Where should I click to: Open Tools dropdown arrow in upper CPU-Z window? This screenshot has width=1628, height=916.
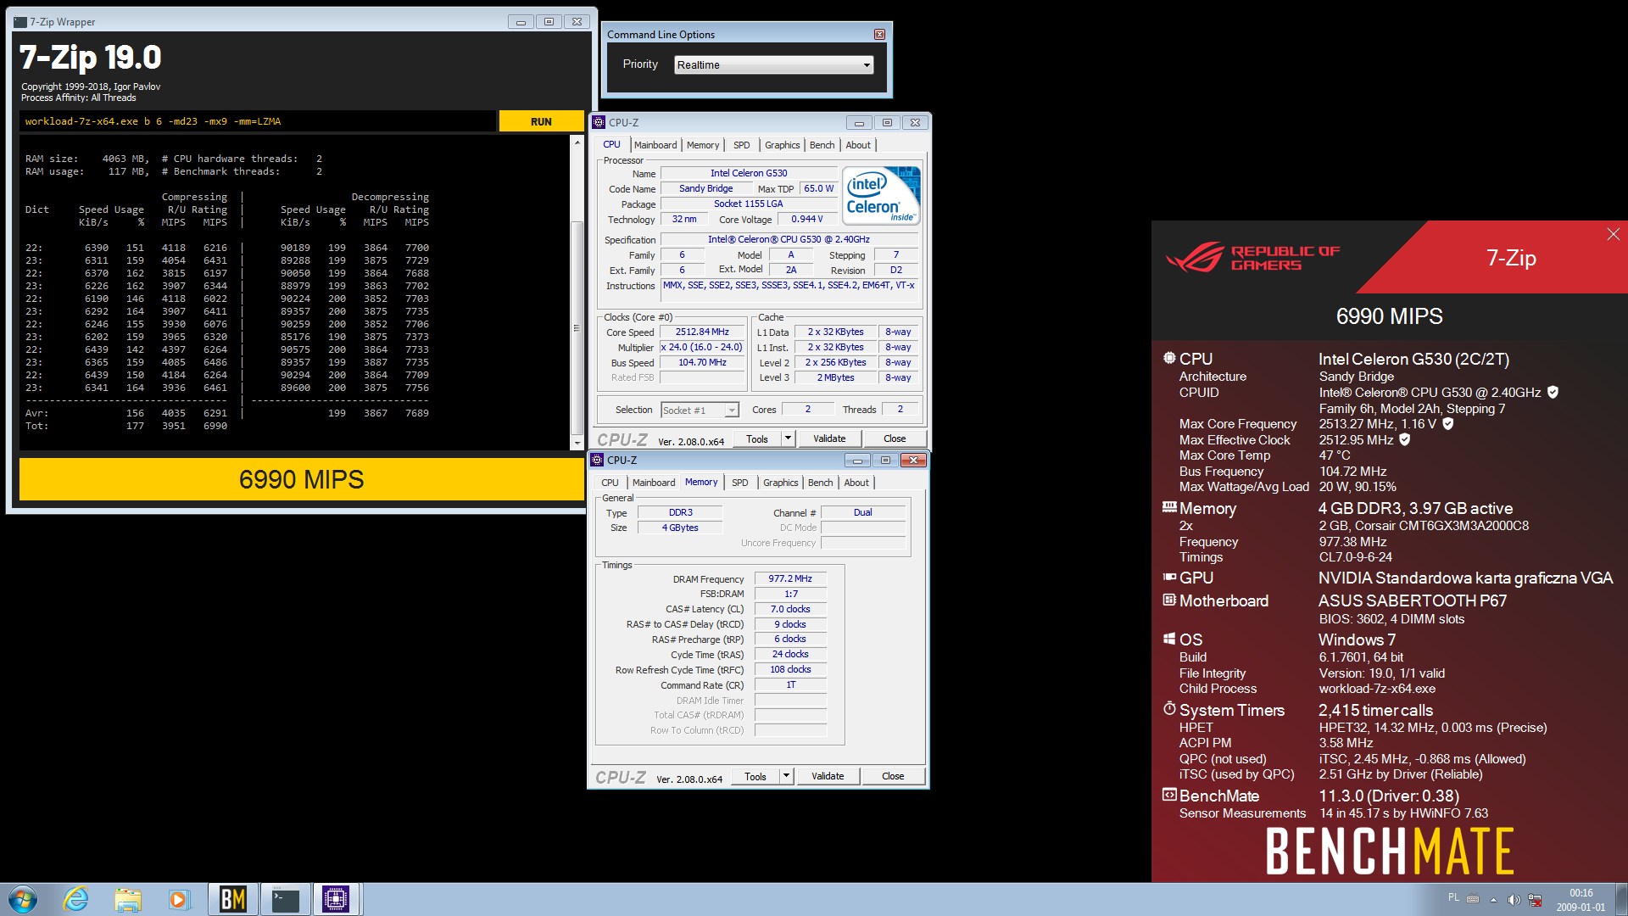click(788, 438)
